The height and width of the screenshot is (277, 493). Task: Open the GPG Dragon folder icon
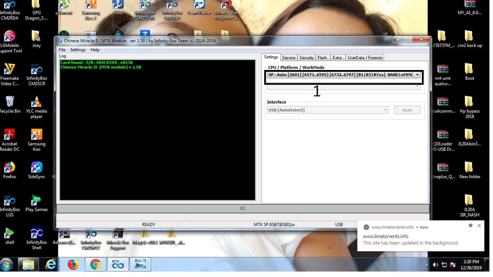[37, 10]
